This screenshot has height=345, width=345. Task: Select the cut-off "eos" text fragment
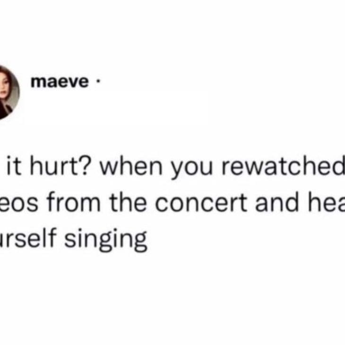(19, 204)
